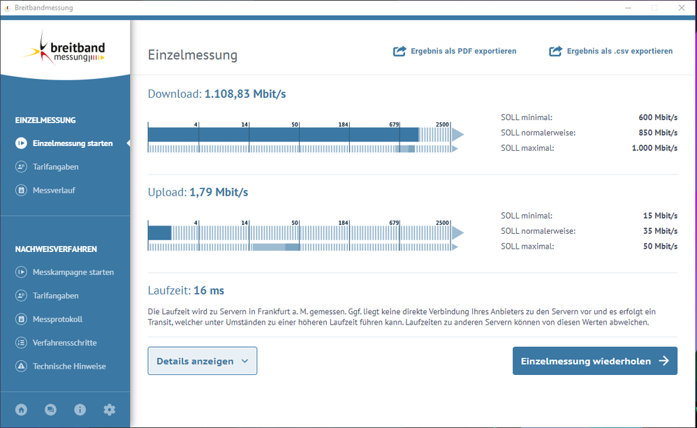Expand the Details anzeigen dropdown
The image size is (697, 428).
click(203, 361)
